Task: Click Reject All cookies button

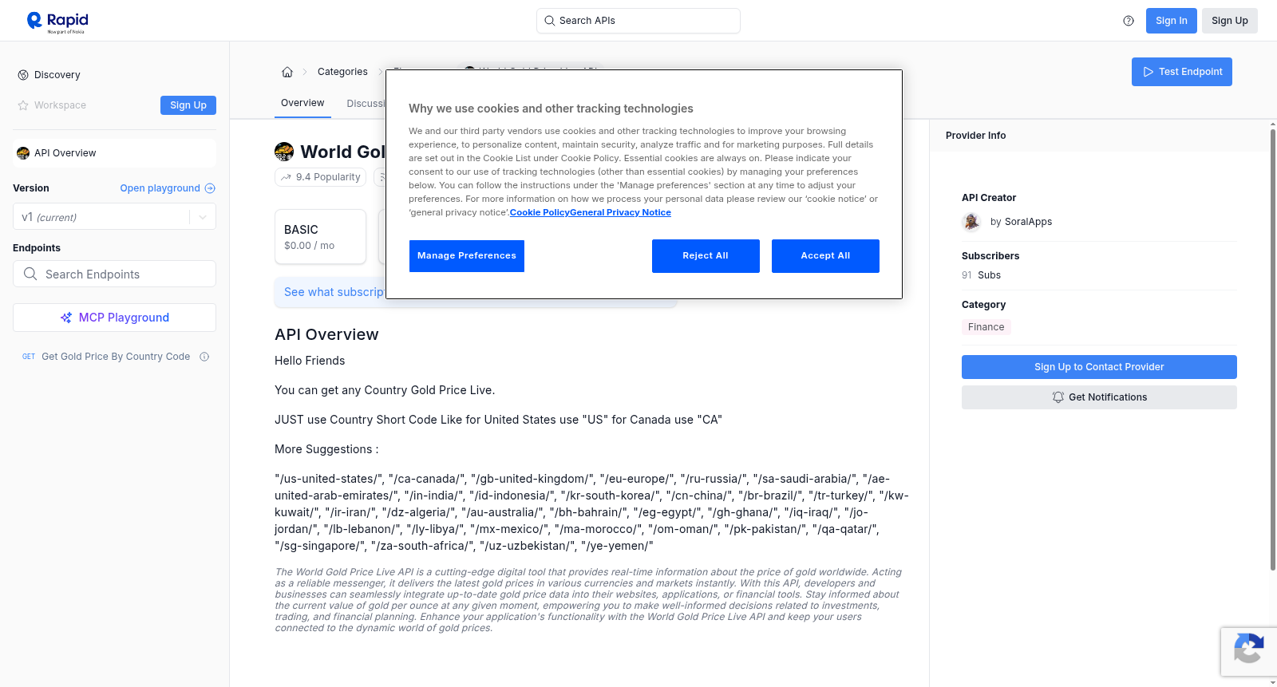Action: 706,256
